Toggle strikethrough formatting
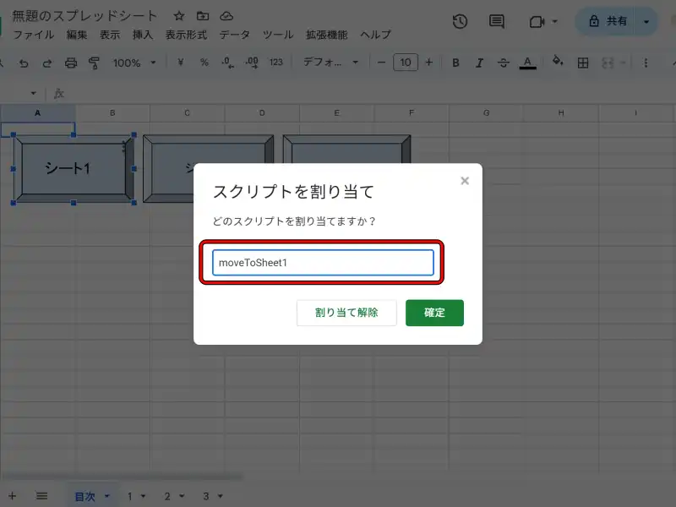This screenshot has height=507, width=676. tap(503, 63)
